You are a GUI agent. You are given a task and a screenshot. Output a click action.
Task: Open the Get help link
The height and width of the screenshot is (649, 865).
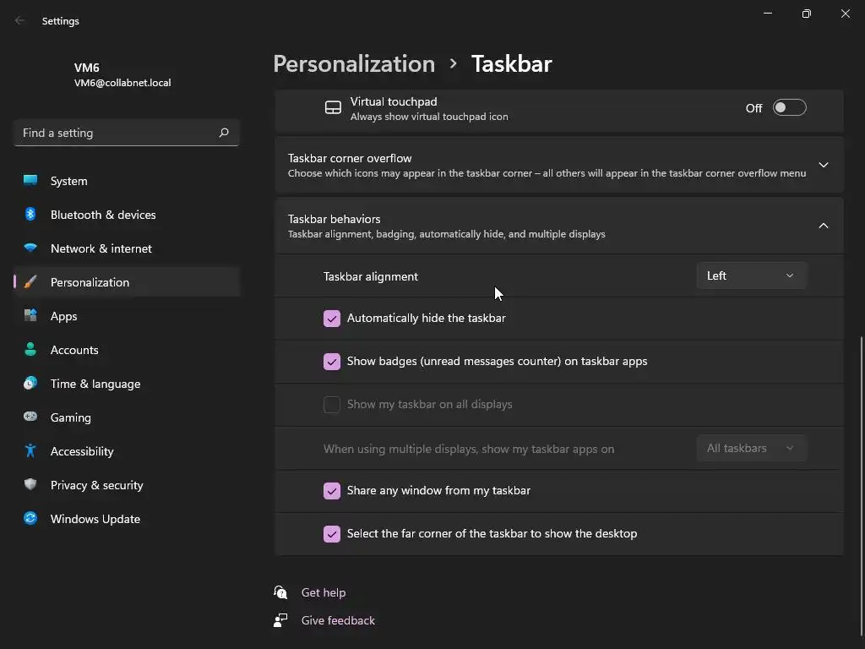point(324,592)
